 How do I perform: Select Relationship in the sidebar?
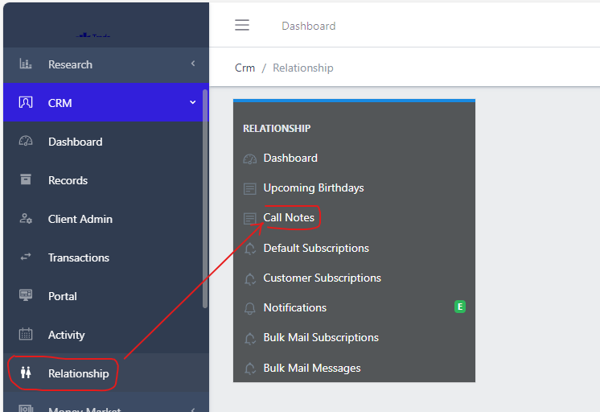(x=106, y=373)
